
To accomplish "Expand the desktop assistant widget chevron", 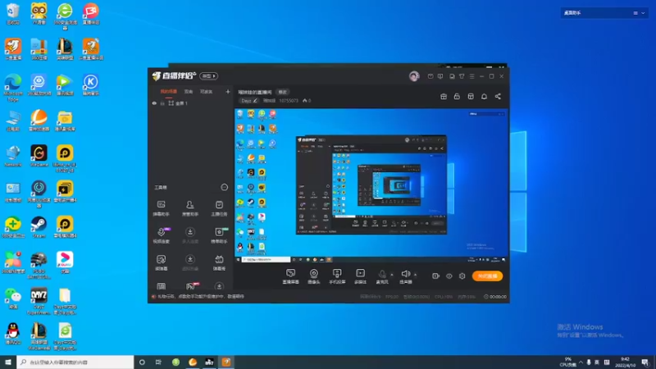I will pos(643,13).
